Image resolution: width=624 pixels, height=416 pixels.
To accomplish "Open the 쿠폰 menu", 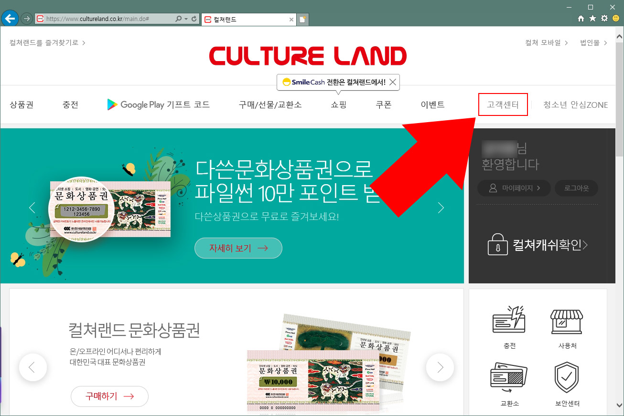I will tap(384, 105).
